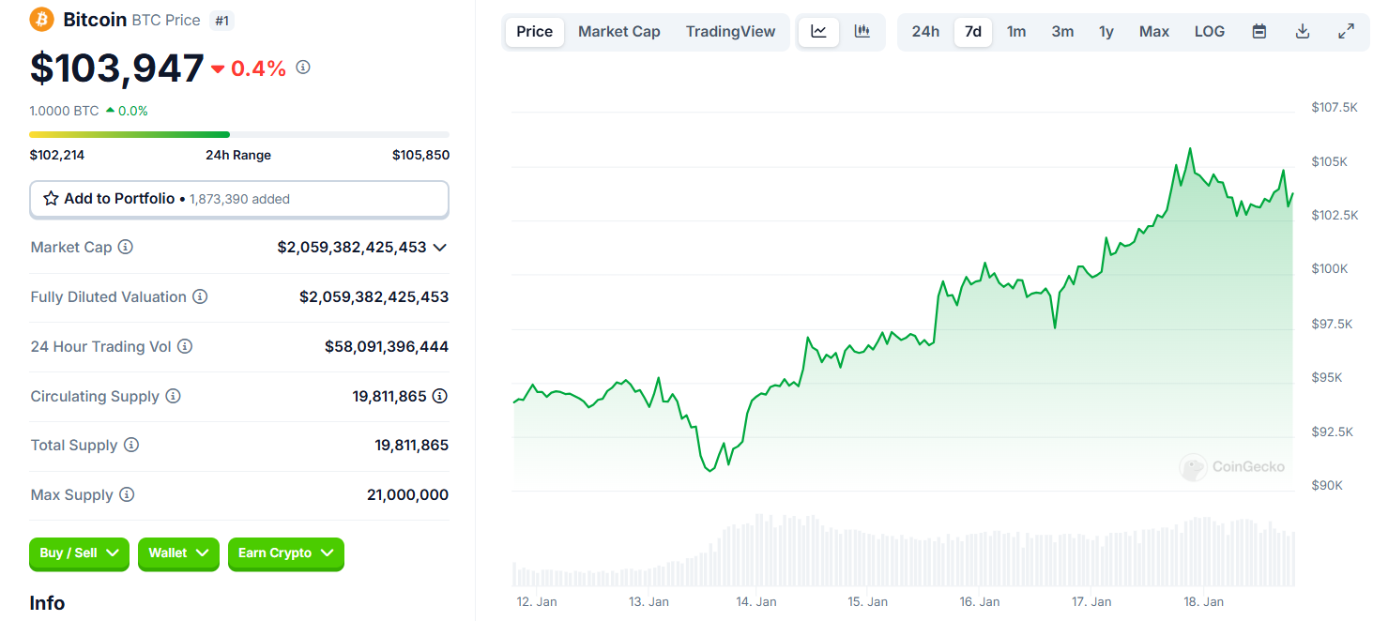Click the $100K y-axis label
The height and width of the screenshot is (621, 1373).
coord(1330,269)
